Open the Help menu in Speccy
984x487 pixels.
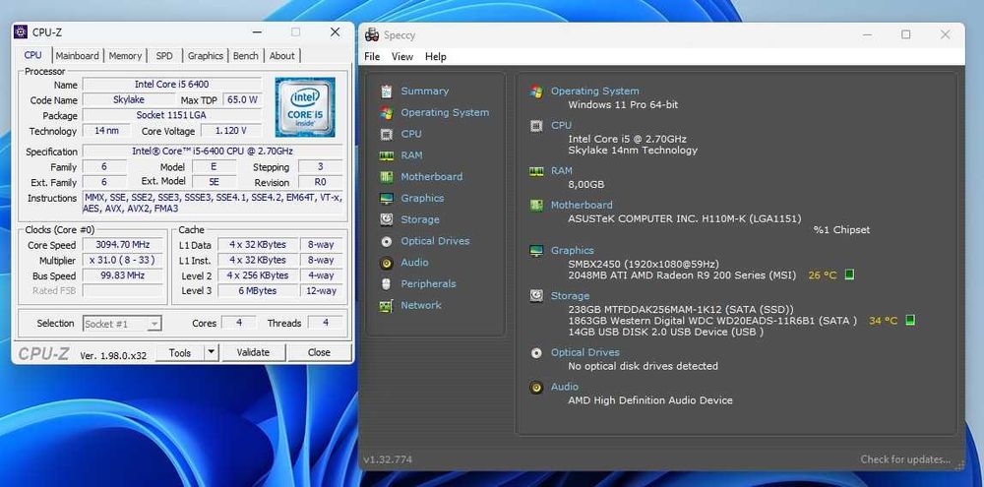[x=436, y=56]
